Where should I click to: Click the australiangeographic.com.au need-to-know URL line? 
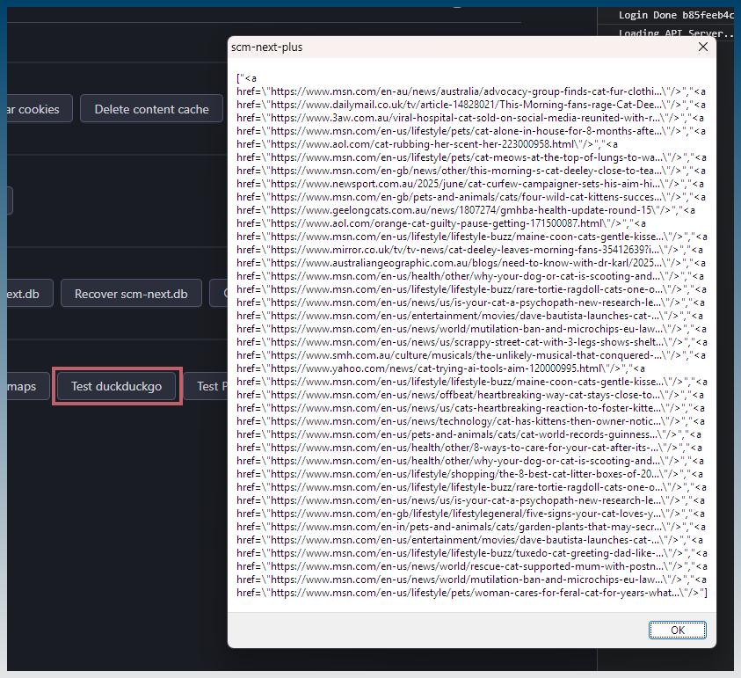tap(471, 263)
